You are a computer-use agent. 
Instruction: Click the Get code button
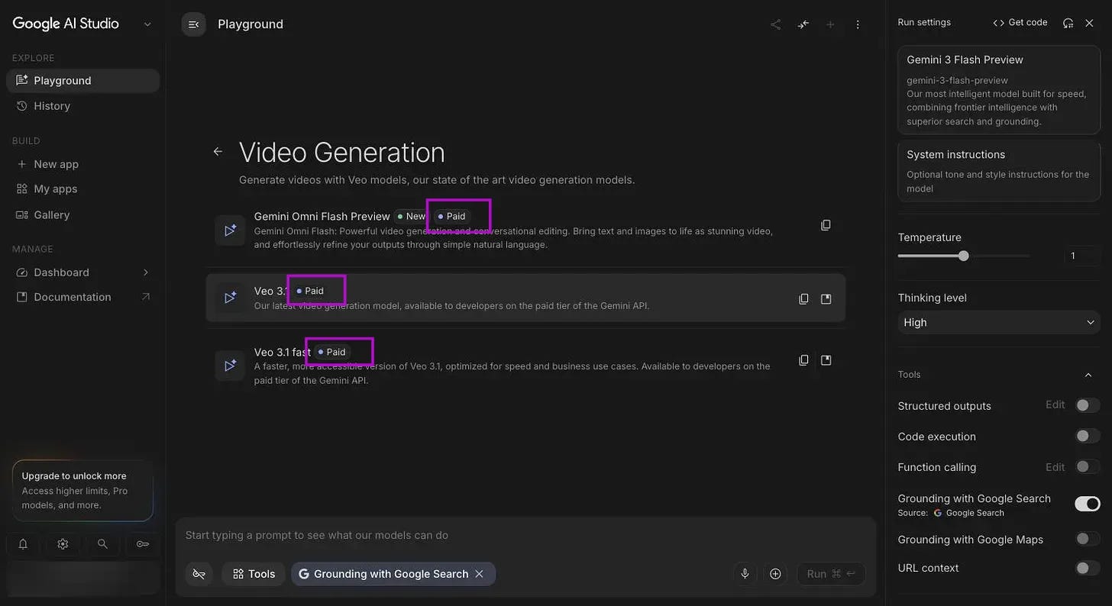pyautogui.click(x=1020, y=23)
